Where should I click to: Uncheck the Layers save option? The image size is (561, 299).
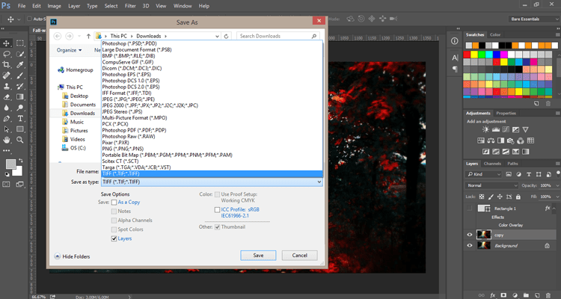114,238
